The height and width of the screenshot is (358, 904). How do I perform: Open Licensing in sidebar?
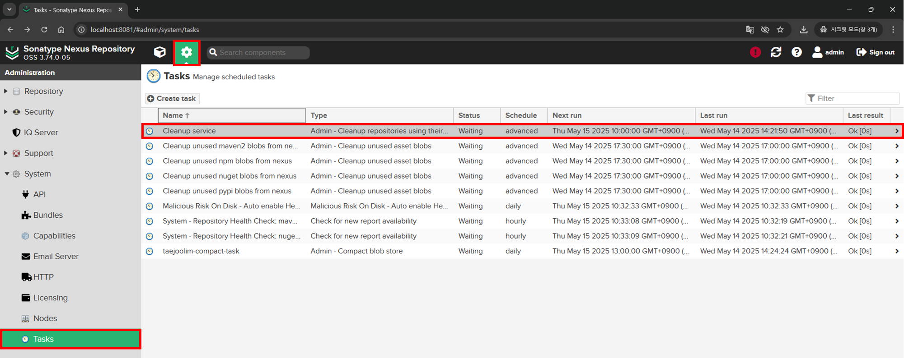[50, 298]
